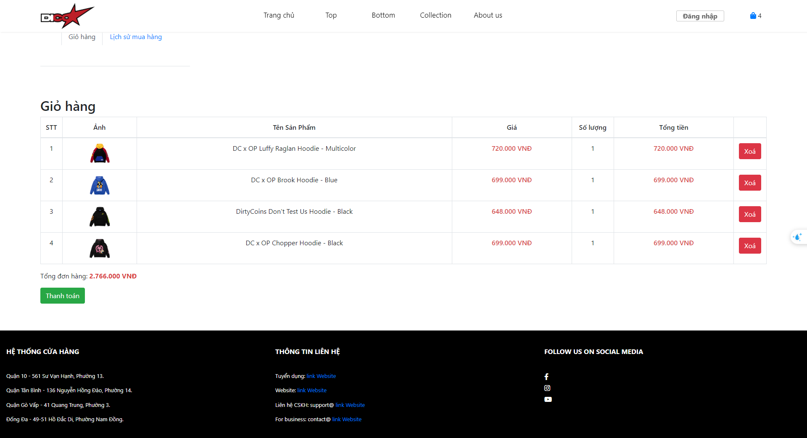Open the Website row link Website
807x438 pixels.
(312, 390)
